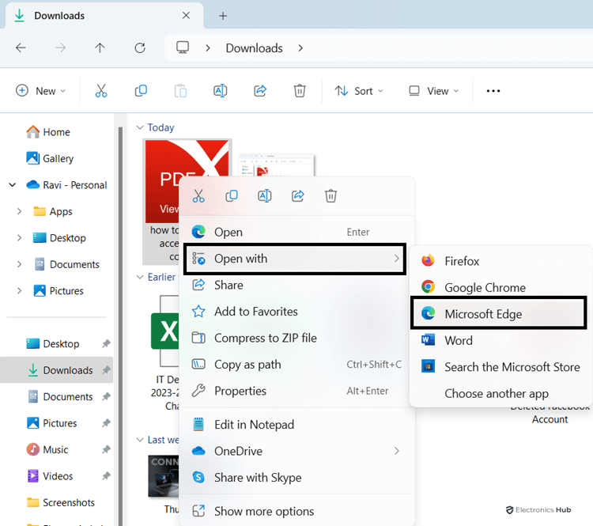Click the navigation pane vertical scrollbar

pos(120,325)
